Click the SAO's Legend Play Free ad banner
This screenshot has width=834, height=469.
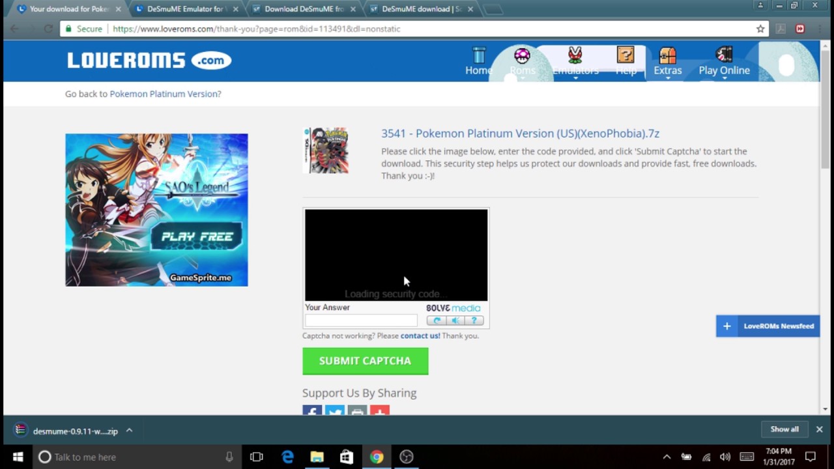pyautogui.click(x=156, y=210)
